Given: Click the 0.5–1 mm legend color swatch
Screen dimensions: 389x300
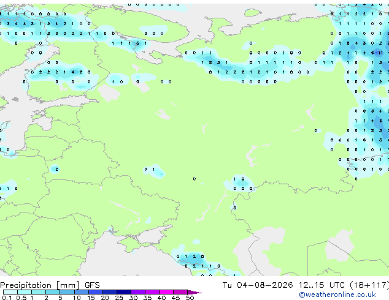Looking at the screenshot, I should click(x=25, y=292).
